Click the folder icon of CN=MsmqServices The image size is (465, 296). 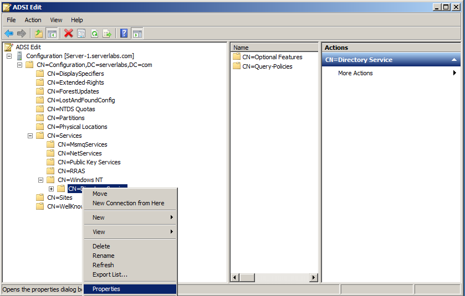tap(50, 144)
